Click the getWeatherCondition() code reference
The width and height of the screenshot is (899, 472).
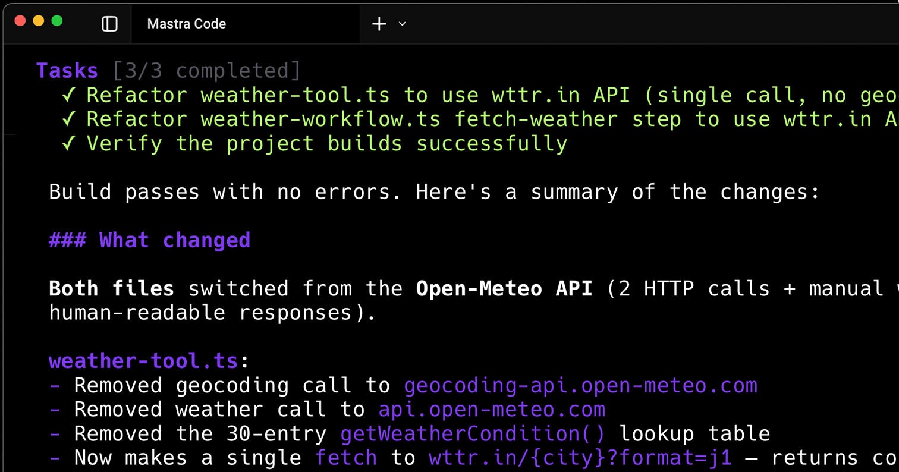pos(471,433)
